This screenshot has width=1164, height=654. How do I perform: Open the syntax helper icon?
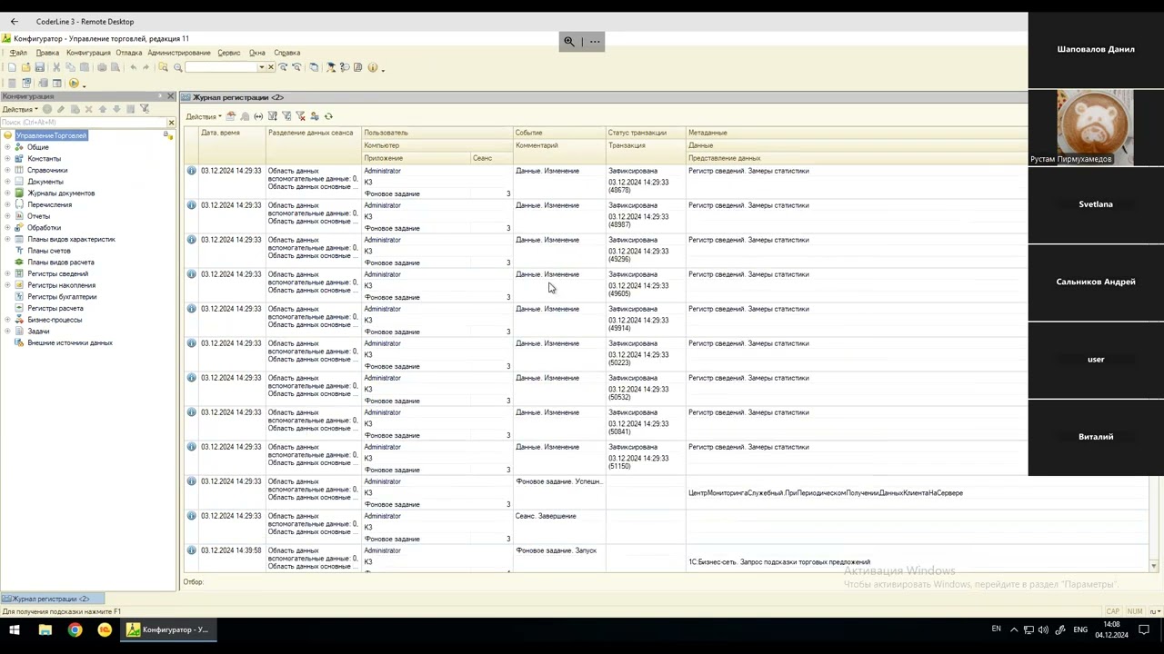(x=330, y=67)
